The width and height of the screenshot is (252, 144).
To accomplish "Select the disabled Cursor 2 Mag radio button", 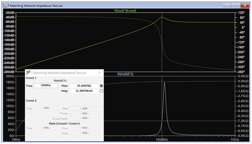I will click(101, 108).
